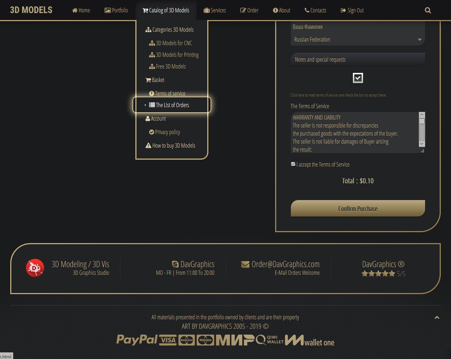Image resolution: width=451 pixels, height=359 pixels.
Task: Click the Wallet One payment logo
Action: click(x=309, y=340)
